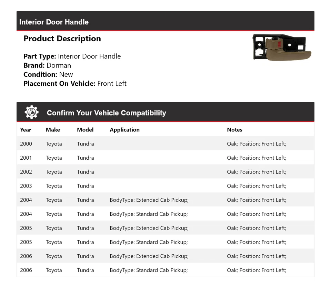This screenshot has width=331, height=288.
Task: Click 2005 Extended Cab Pickup application cell
Action: [x=149, y=228]
